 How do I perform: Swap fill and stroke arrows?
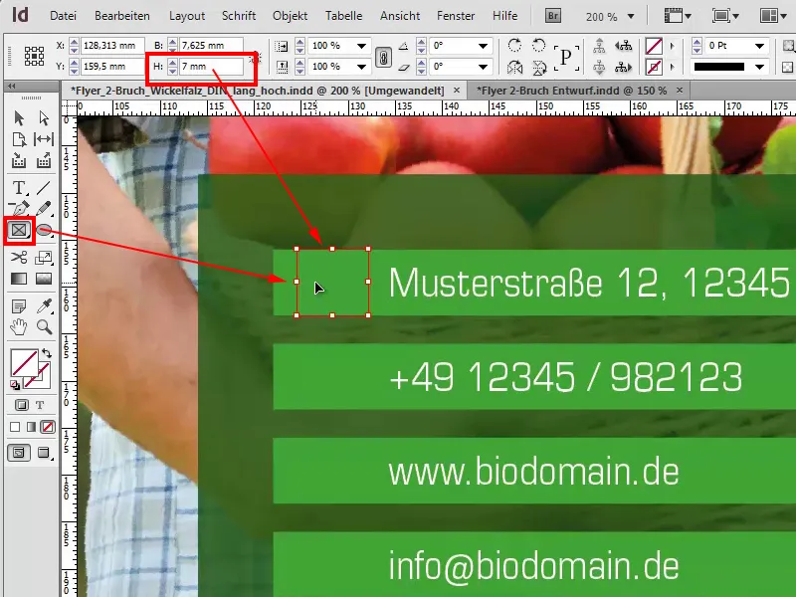coord(47,353)
